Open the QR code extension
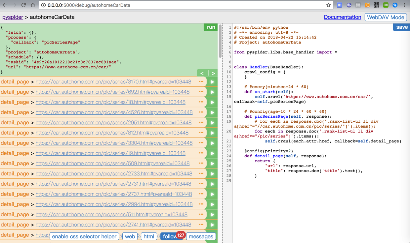Image resolution: width=410 pixels, height=243 pixels. click(376, 5)
